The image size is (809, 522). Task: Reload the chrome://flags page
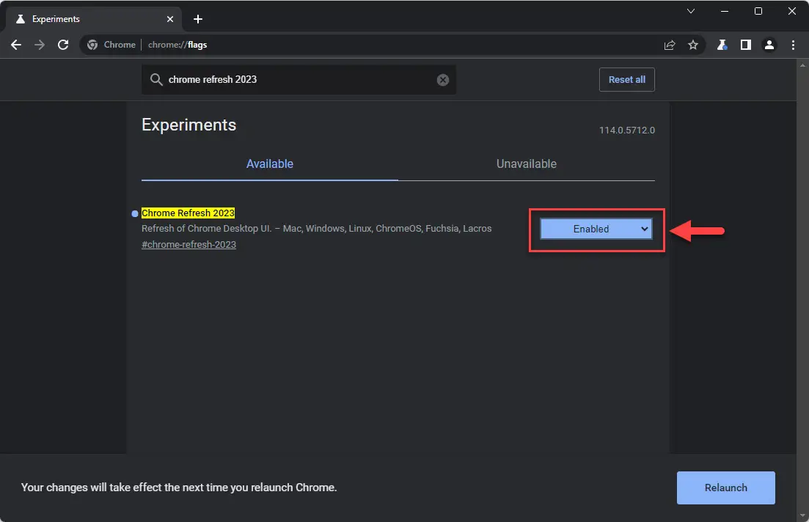[63, 45]
